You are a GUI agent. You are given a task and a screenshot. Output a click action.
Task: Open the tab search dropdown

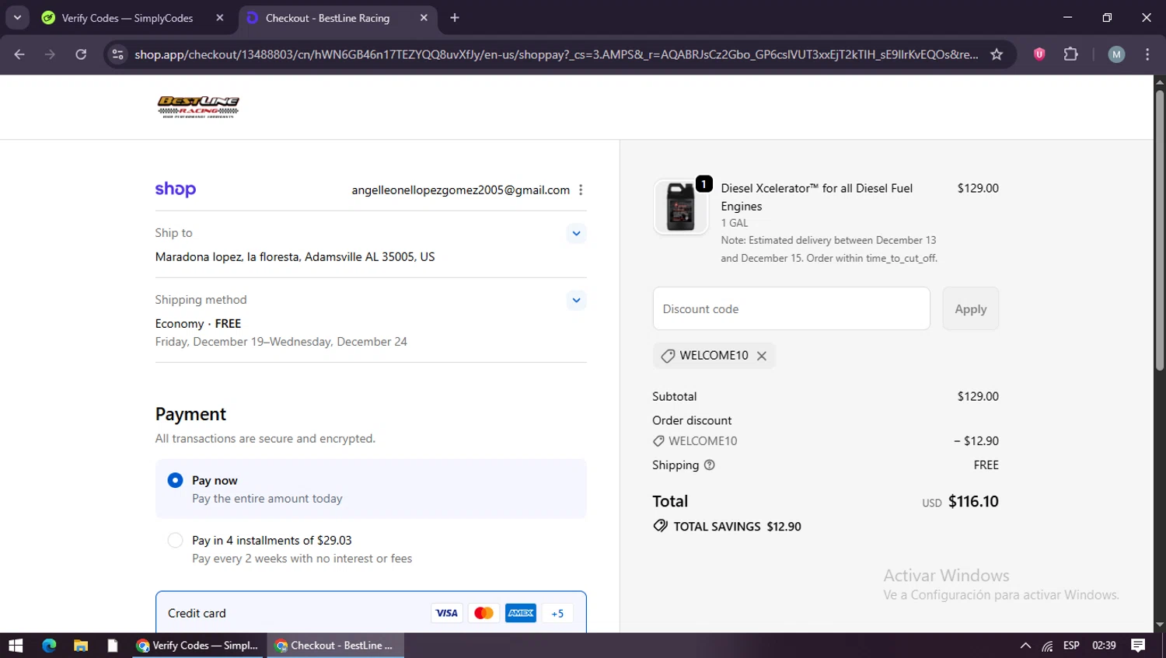pos(17,18)
